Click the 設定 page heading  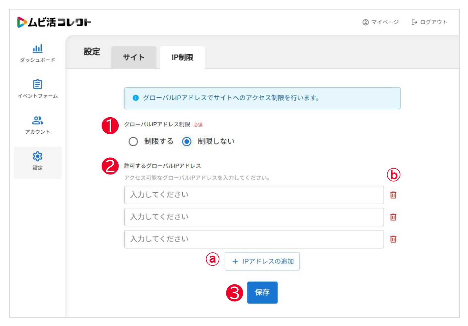point(92,52)
